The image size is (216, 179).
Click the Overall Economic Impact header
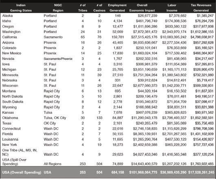tap(142, 8)
